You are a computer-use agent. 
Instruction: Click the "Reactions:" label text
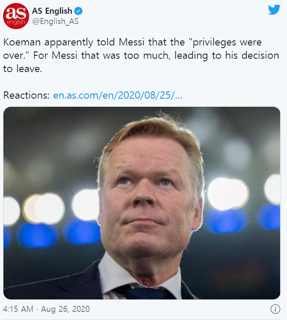coord(26,95)
